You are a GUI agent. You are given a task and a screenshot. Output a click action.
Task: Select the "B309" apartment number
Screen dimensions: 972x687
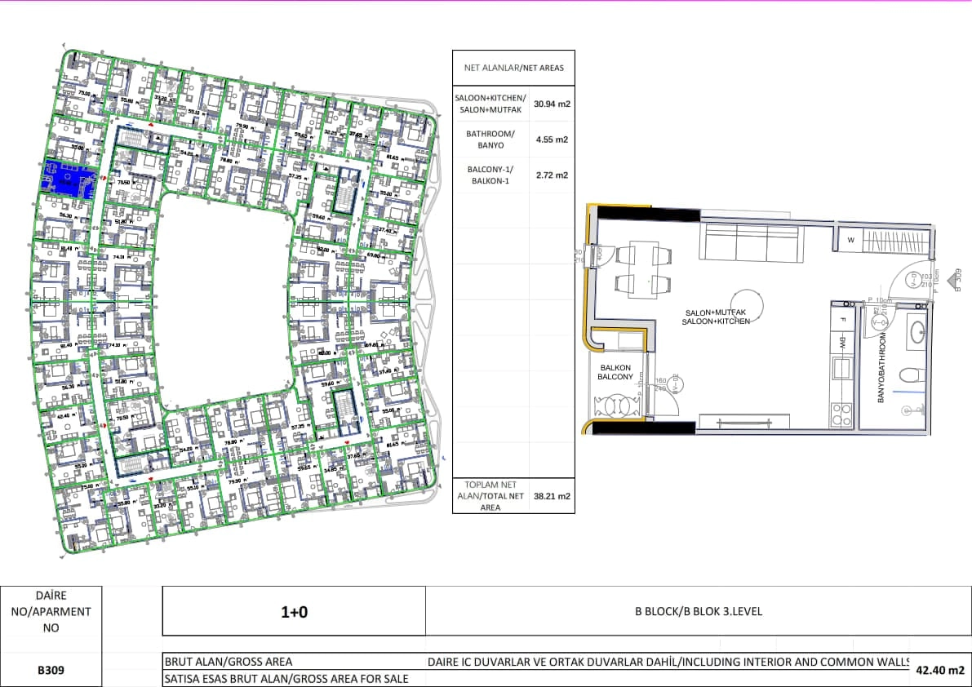pos(51,671)
